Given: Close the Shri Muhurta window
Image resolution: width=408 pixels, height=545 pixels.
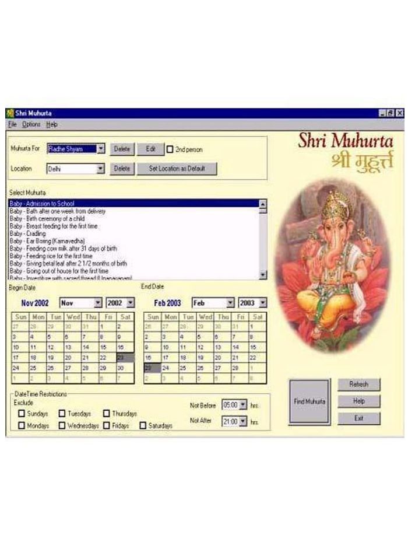Looking at the screenshot, I should pyautogui.click(x=400, y=113).
